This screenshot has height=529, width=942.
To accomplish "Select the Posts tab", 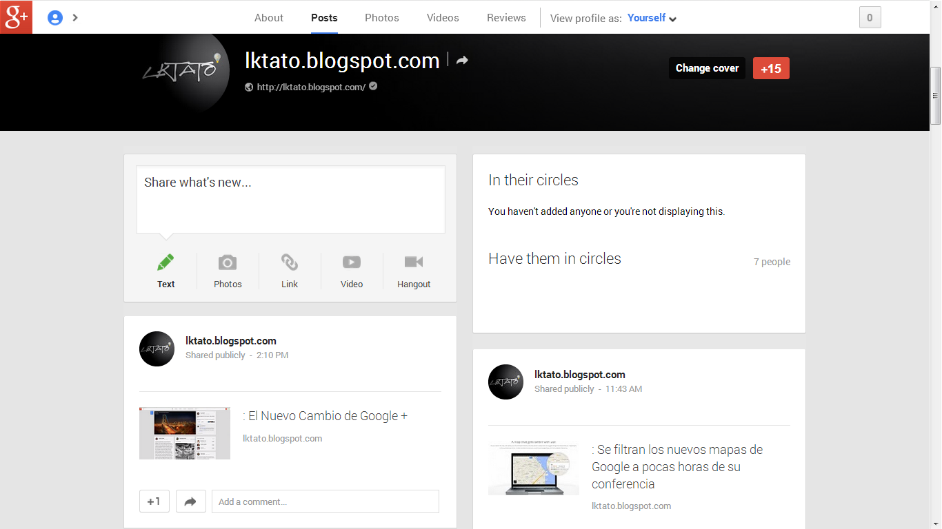I will tap(324, 18).
